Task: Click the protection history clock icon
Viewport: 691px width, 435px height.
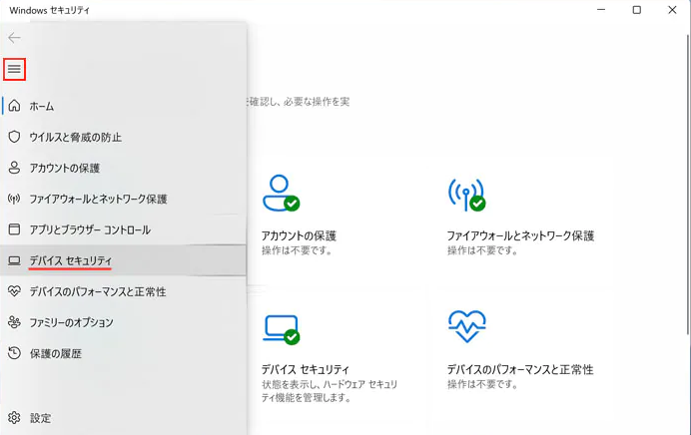Action: (x=14, y=353)
